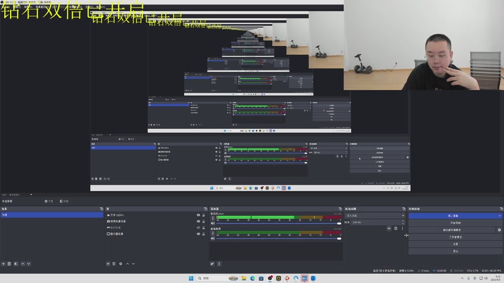
Task: Move selected source up with arrow icon
Action: pyautogui.click(x=127, y=264)
